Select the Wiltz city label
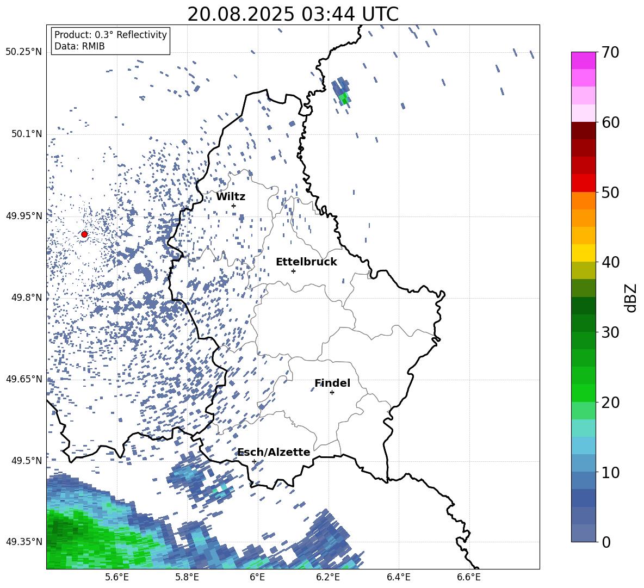This screenshot has width=644, height=588. coord(231,197)
